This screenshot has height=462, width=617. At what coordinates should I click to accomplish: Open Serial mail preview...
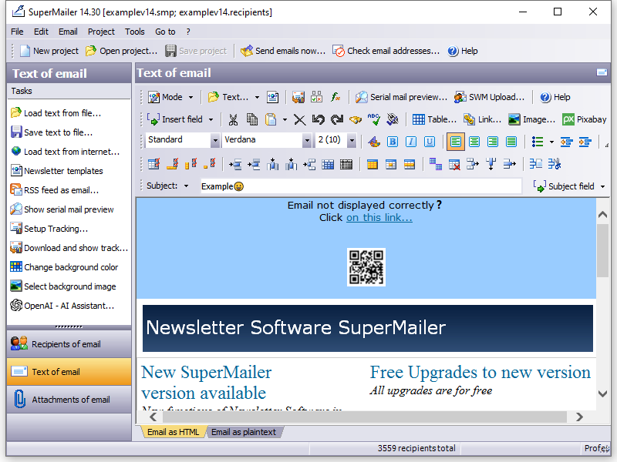(x=401, y=97)
